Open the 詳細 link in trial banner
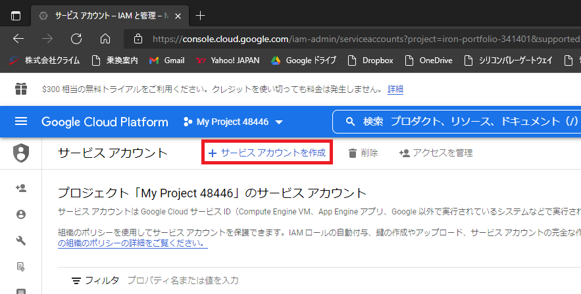Screen dimensions: 581x294 [x=395, y=89]
